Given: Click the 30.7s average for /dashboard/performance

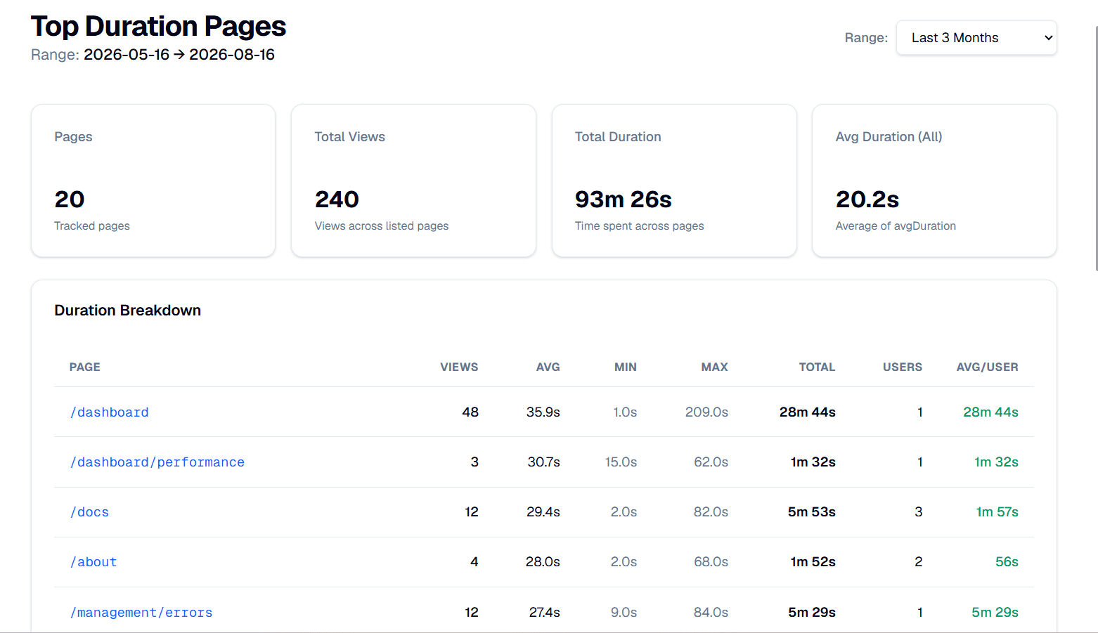Looking at the screenshot, I should point(544,462).
